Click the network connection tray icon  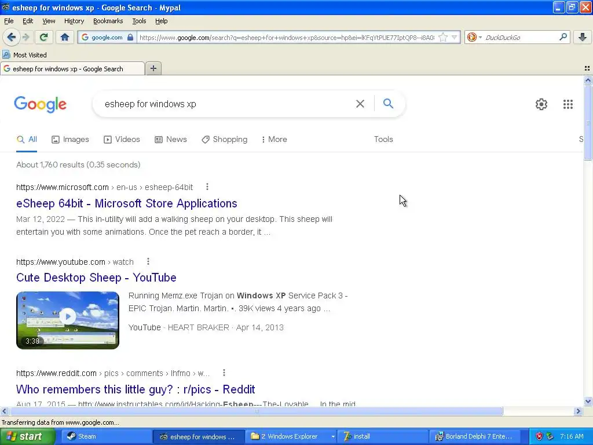point(550,436)
